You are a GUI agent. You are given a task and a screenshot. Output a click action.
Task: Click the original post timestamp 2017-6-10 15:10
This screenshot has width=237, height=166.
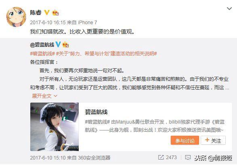click(48, 158)
